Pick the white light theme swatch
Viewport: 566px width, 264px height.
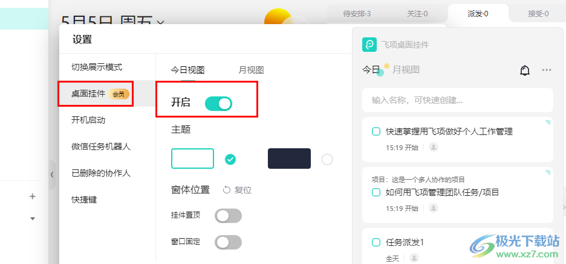[x=192, y=159]
